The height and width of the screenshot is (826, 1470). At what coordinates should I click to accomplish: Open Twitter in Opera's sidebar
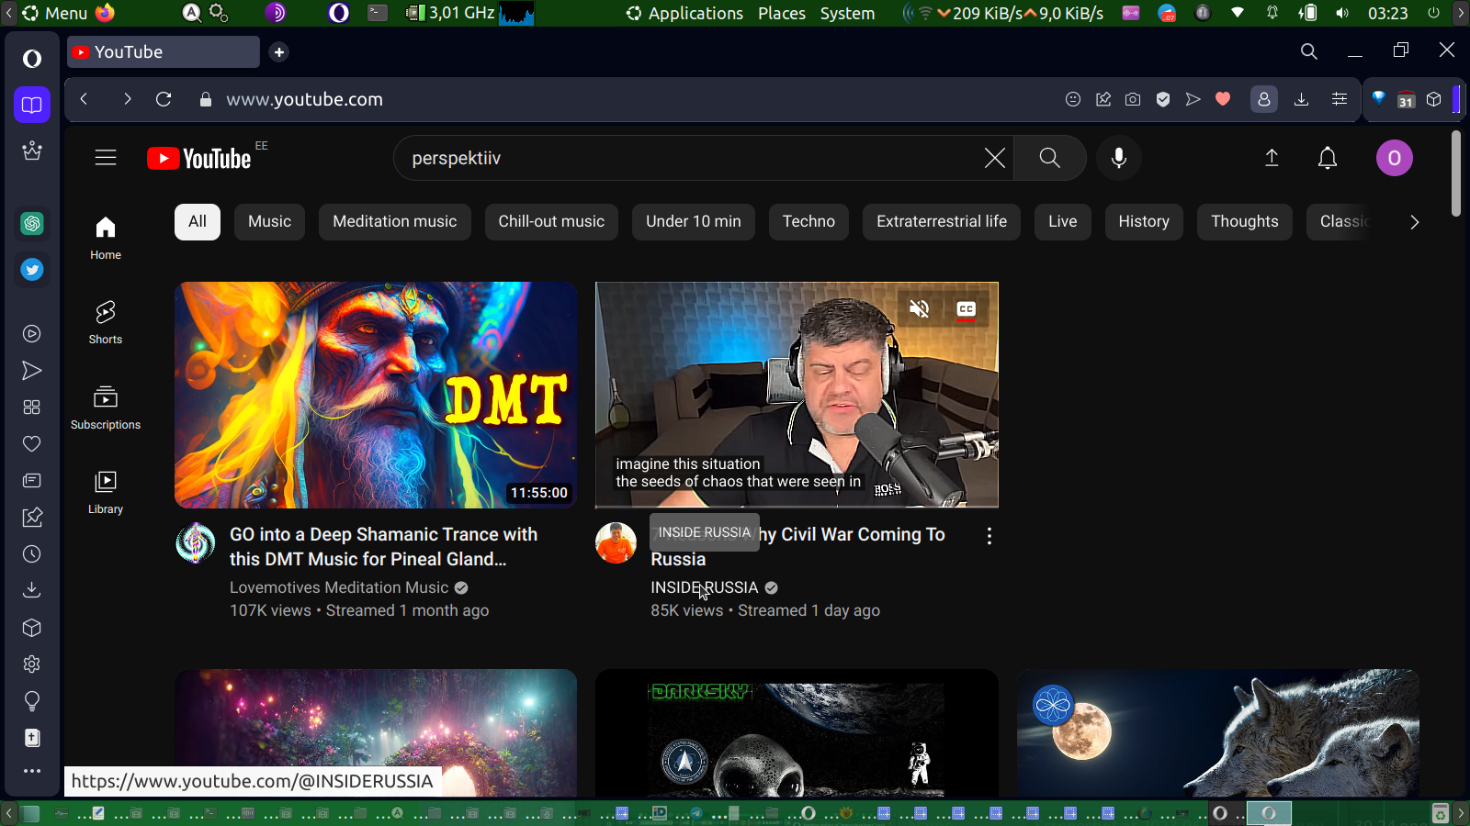(32, 270)
